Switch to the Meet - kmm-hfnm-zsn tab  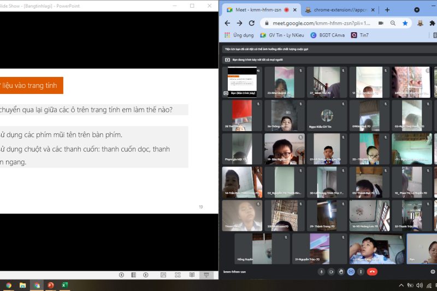coord(257,10)
